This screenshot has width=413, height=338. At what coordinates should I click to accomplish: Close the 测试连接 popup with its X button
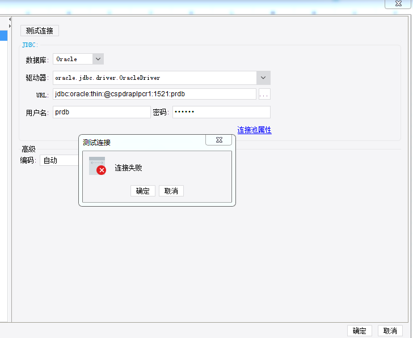[219, 140]
